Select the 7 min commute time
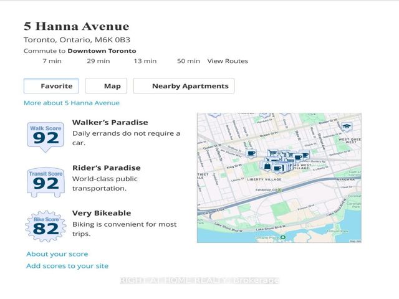Viewport: 399px width, 299px height. [x=52, y=61]
